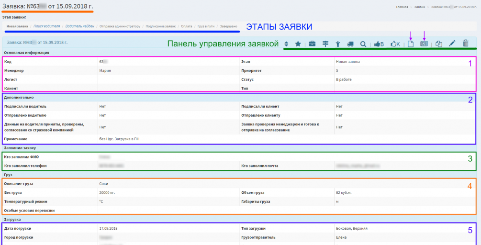Click the truck icon in request toolbar
This screenshot has height=245, width=481.
[x=350, y=44]
